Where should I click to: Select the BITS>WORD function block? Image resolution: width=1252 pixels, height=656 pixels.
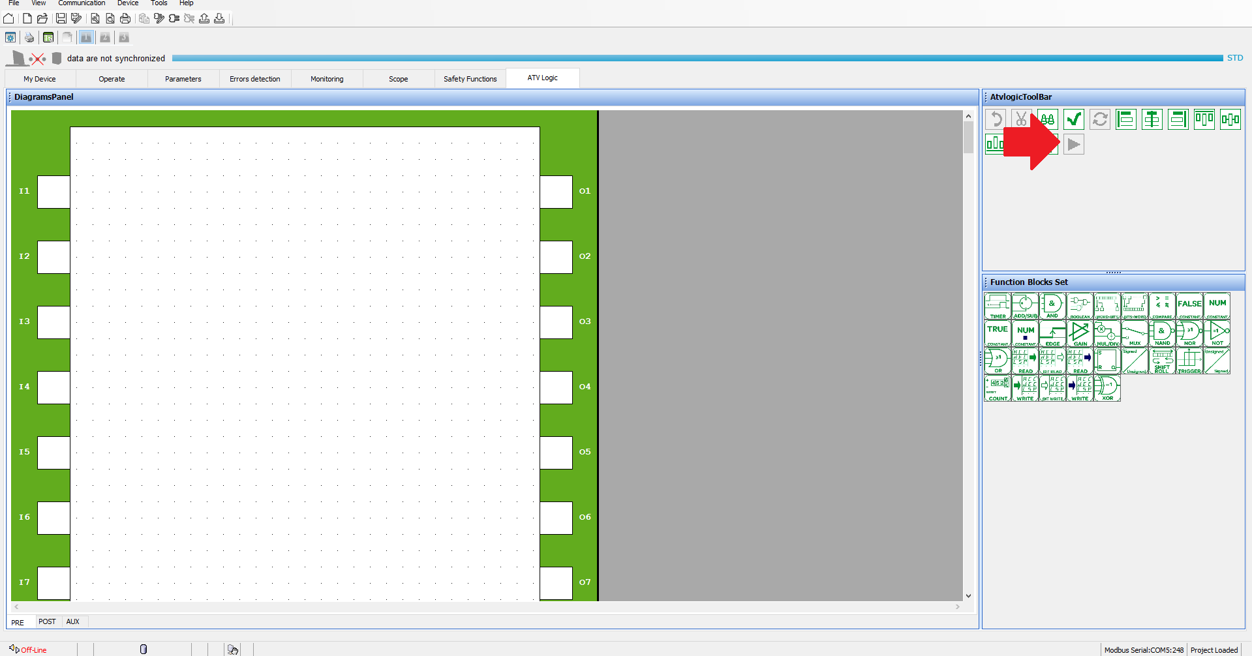point(1135,306)
